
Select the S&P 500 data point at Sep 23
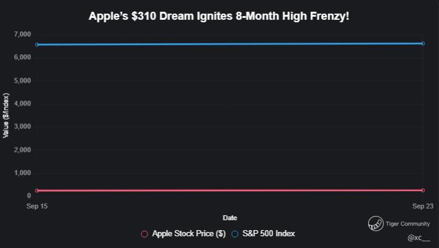[x=422, y=43]
